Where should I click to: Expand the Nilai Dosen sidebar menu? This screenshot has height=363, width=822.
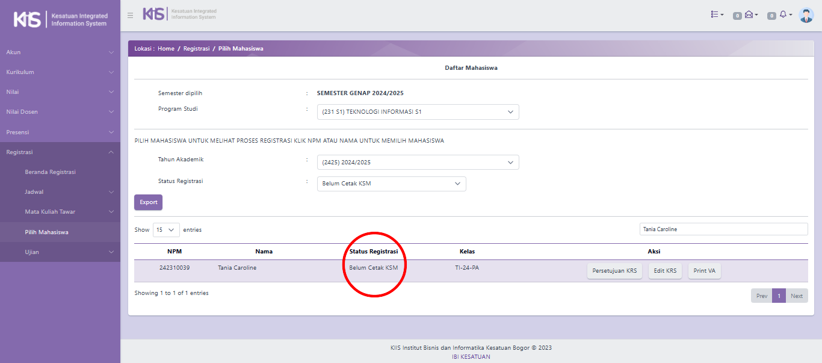pyautogui.click(x=60, y=112)
